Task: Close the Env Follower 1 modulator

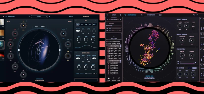Action: pyautogui.click(x=96, y=53)
